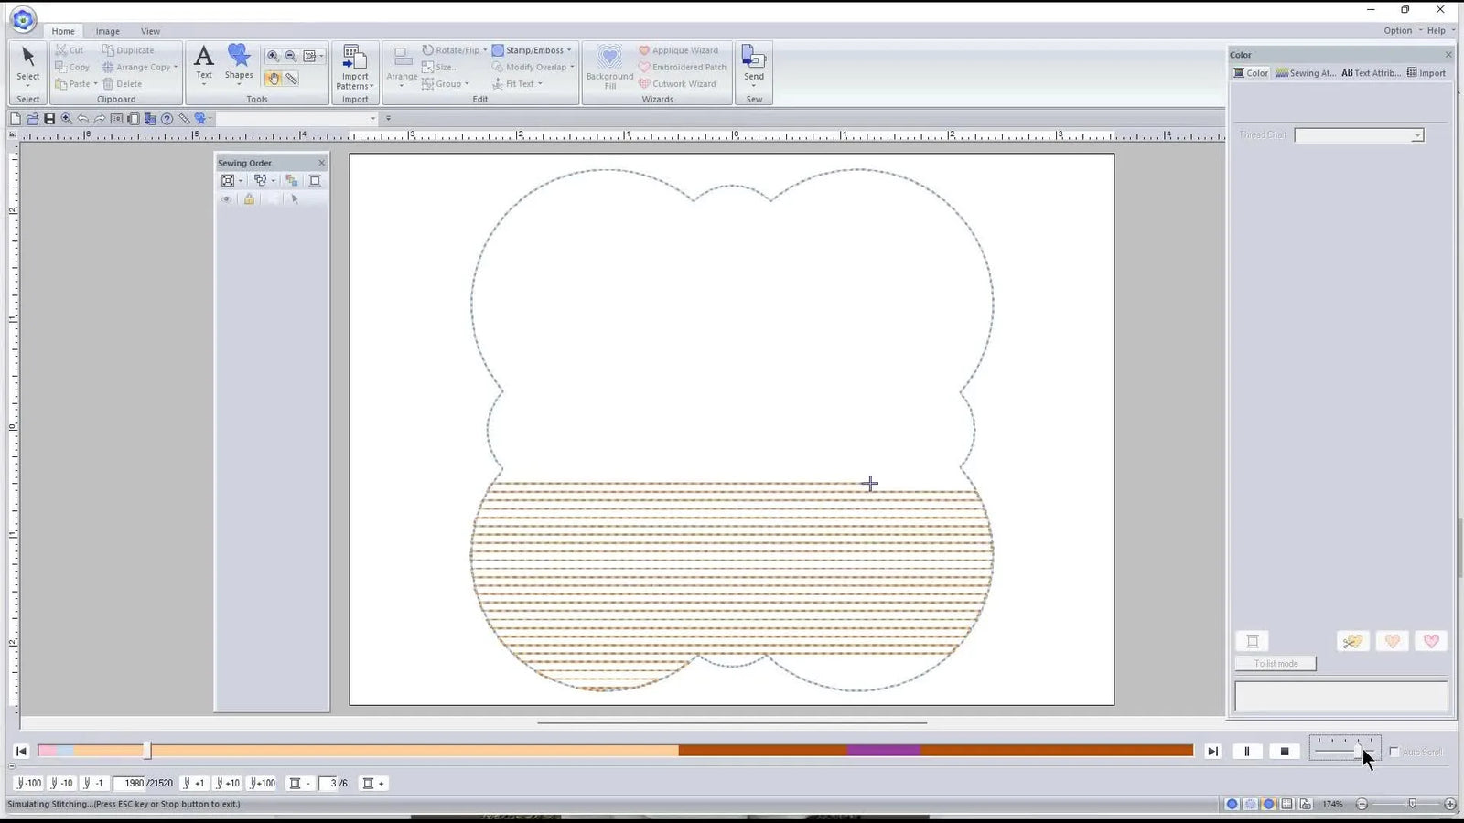1464x823 pixels.
Task: Click the thread spool icon in Color panel
Action: (1253, 641)
